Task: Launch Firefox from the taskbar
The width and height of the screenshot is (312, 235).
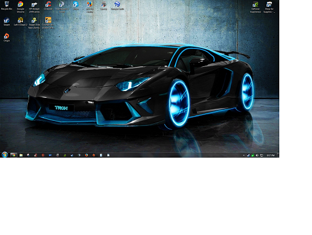Action: coord(87,155)
